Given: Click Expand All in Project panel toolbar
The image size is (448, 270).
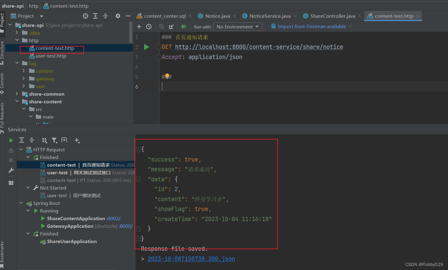Looking at the screenshot, I should pyautogui.click(x=95, y=16).
